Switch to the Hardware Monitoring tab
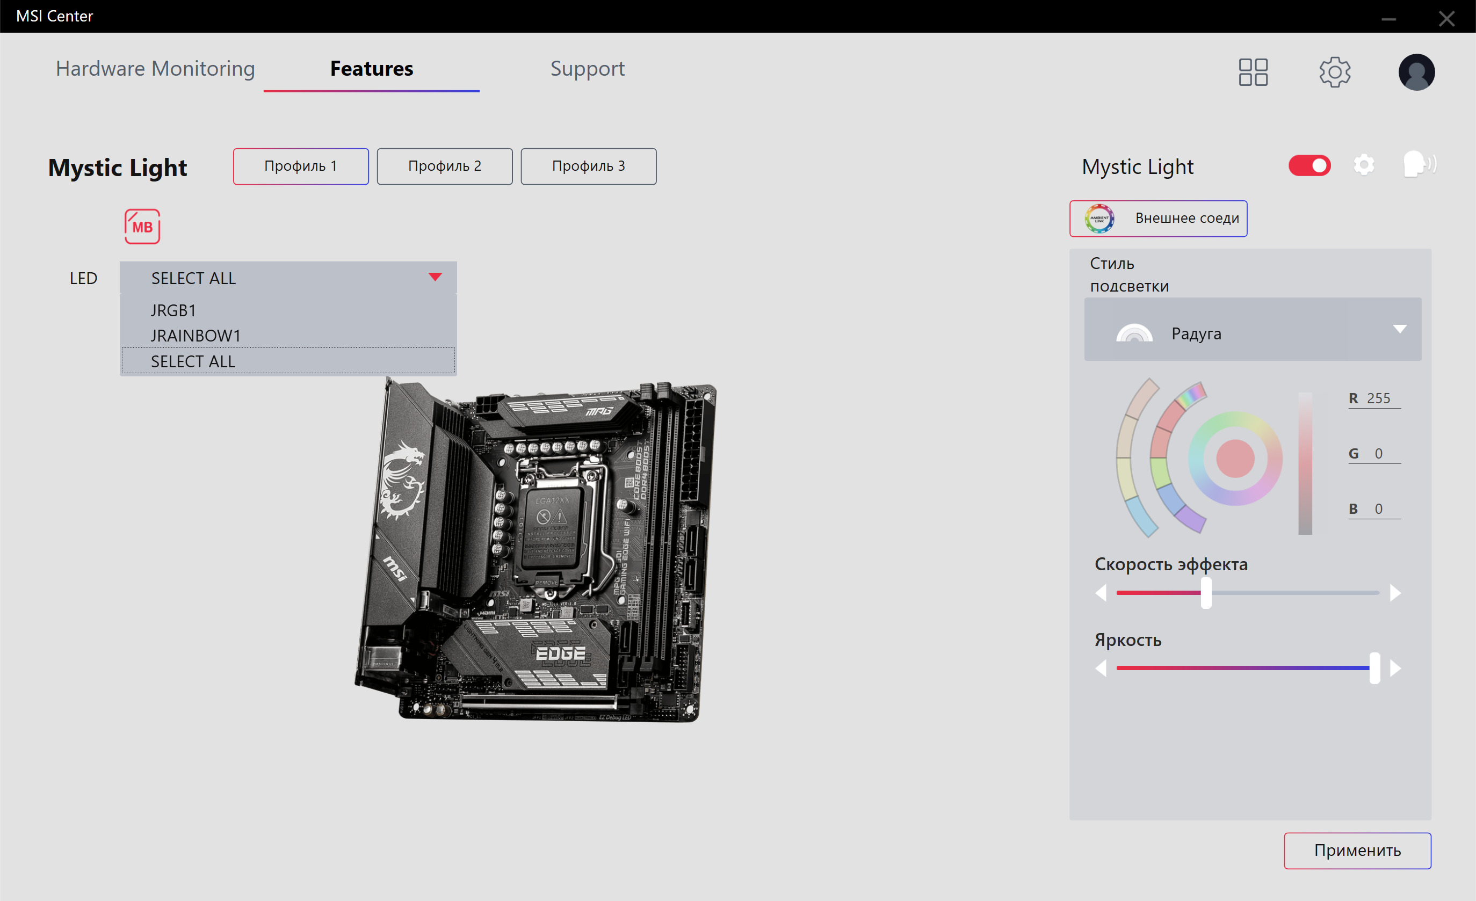The height and width of the screenshot is (901, 1476). [155, 69]
